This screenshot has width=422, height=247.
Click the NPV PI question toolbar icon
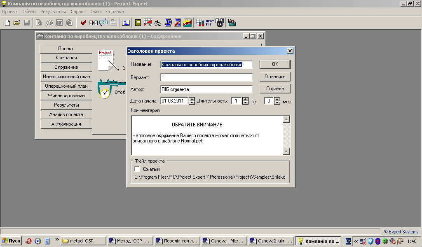click(210, 23)
